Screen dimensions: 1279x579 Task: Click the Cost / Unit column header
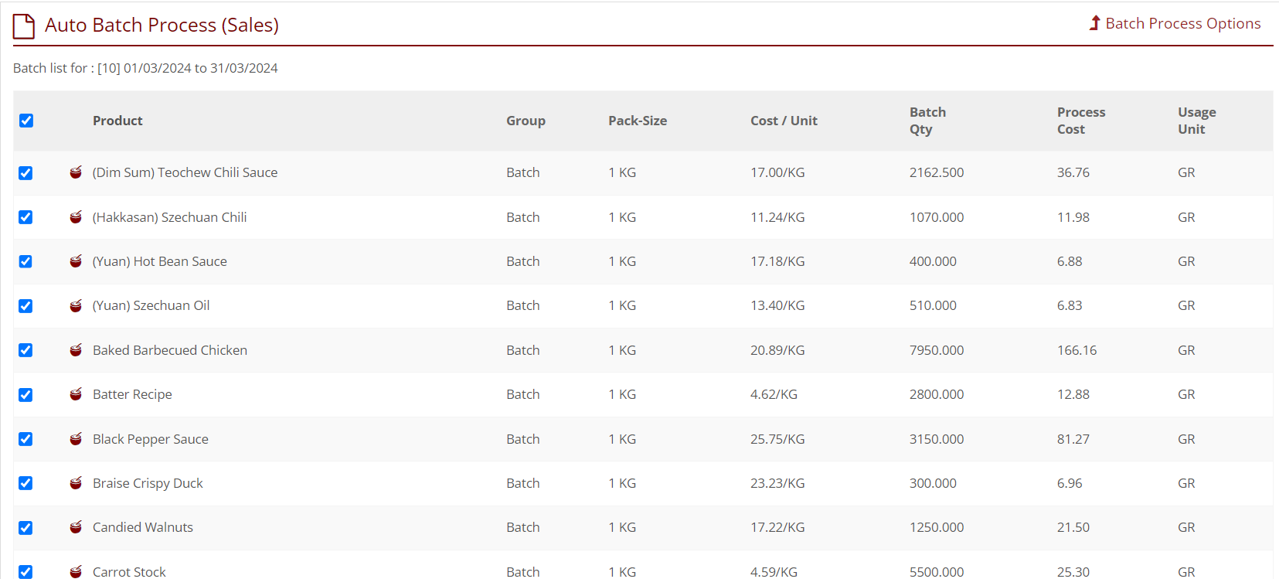[x=784, y=121]
